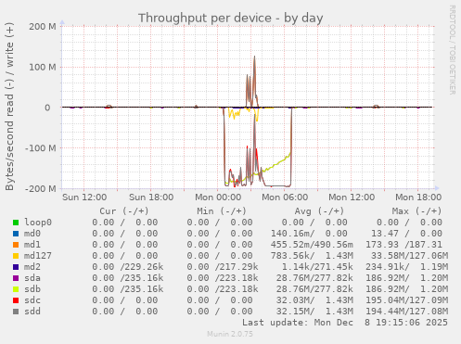Click sdc max value '195.04M/127.09M'
Screen dimensions: 461x344
pyautogui.click(x=406, y=300)
